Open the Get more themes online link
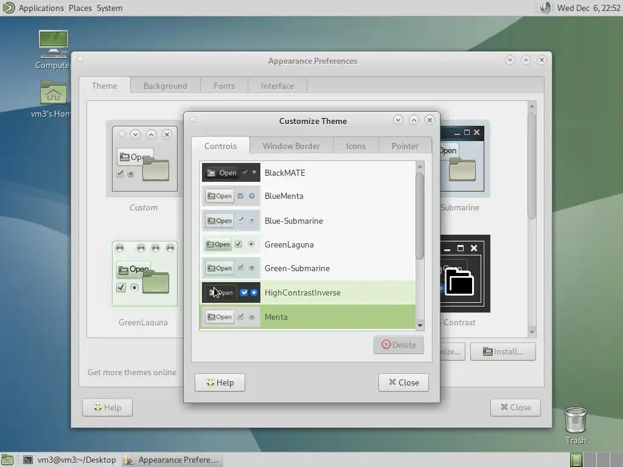Image resolution: width=623 pixels, height=467 pixels. point(132,372)
